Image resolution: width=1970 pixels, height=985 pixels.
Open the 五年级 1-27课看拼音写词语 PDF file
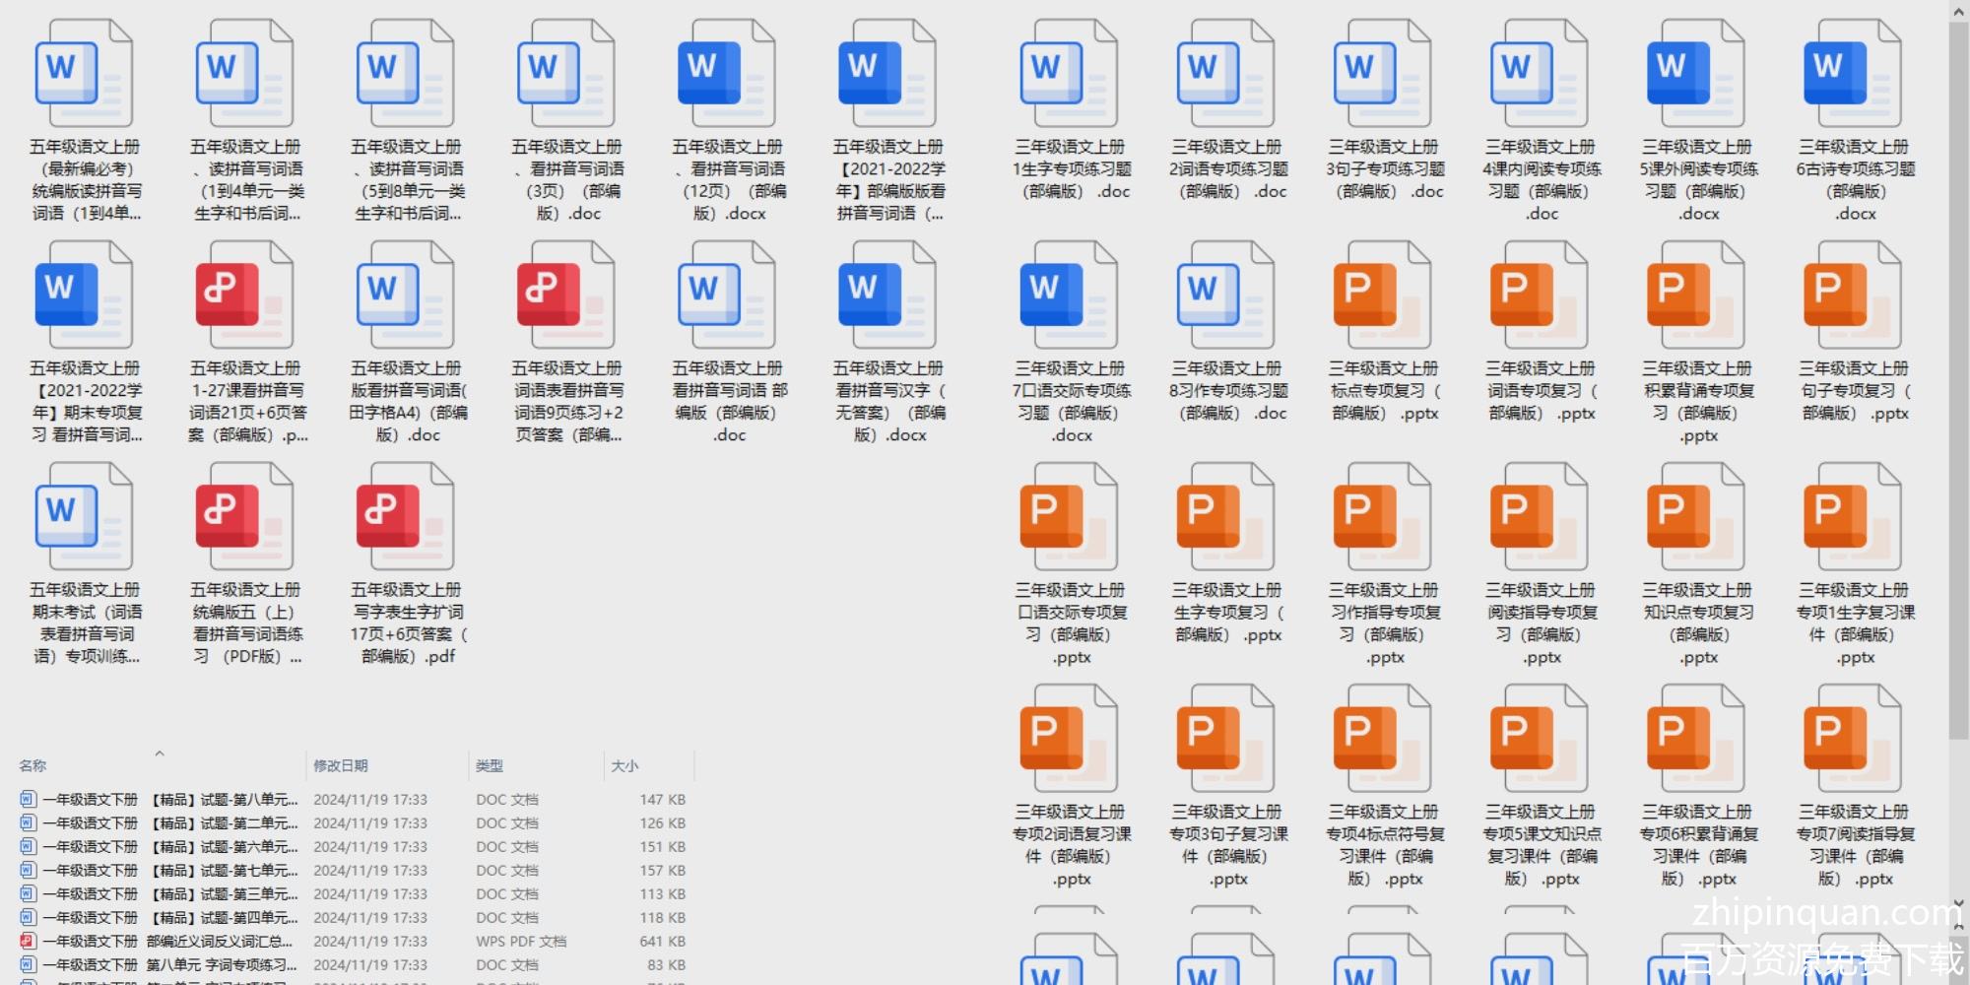(x=244, y=295)
